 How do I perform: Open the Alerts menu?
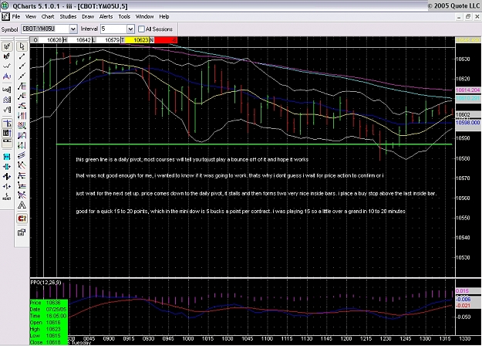click(x=106, y=17)
